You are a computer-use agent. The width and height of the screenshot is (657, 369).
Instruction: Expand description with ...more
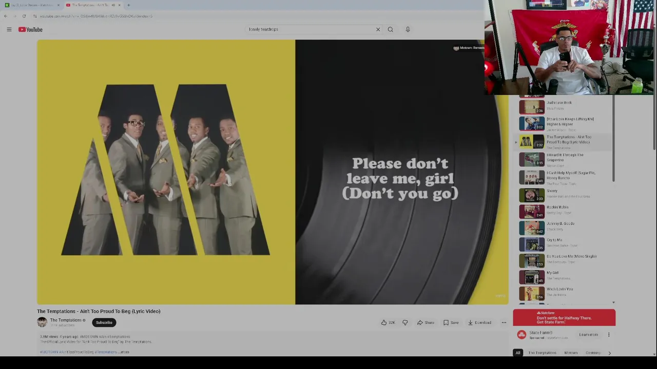pos(124,352)
